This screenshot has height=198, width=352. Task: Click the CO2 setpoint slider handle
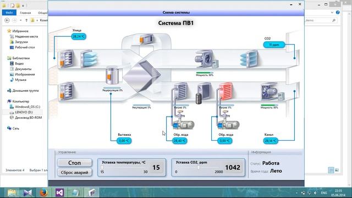coord(198,167)
